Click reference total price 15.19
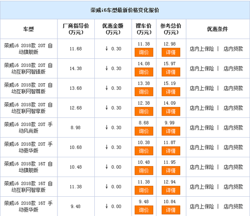The image size is (250, 216). 170,83
